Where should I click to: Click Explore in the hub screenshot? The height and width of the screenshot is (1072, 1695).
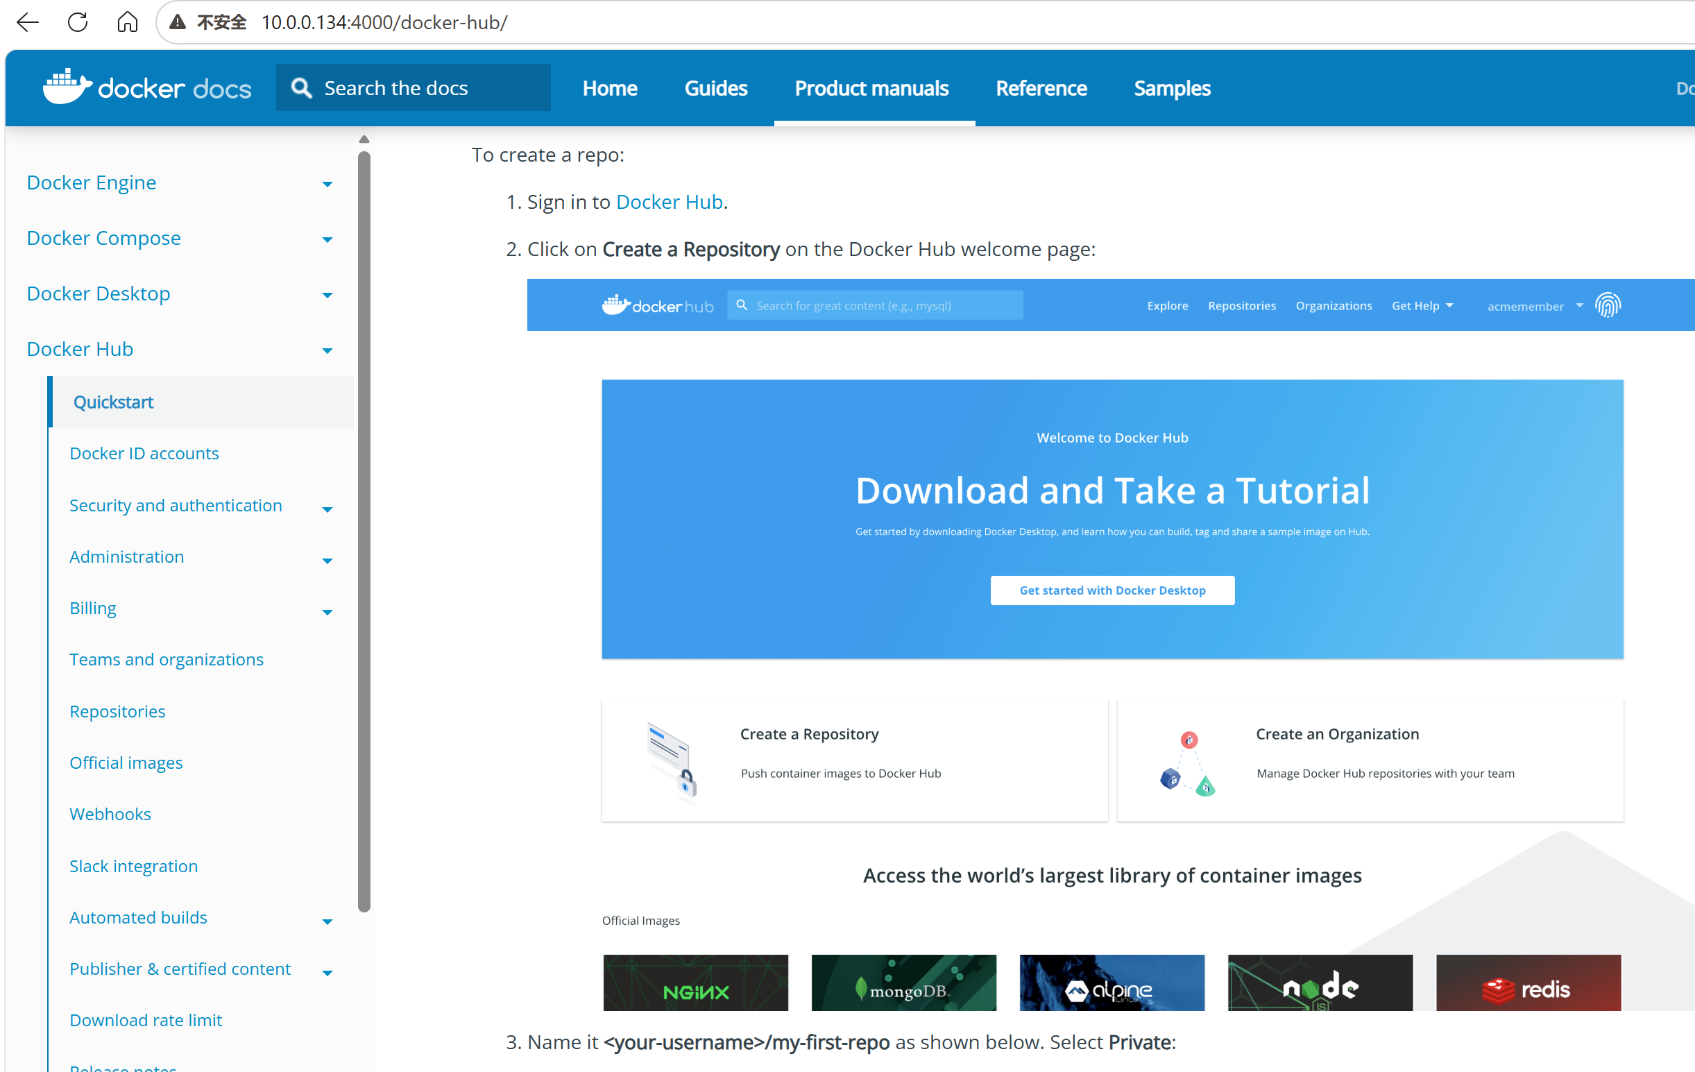point(1167,305)
